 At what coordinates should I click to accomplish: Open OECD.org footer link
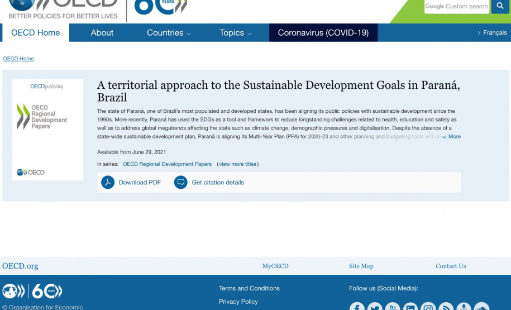pyautogui.click(x=20, y=266)
